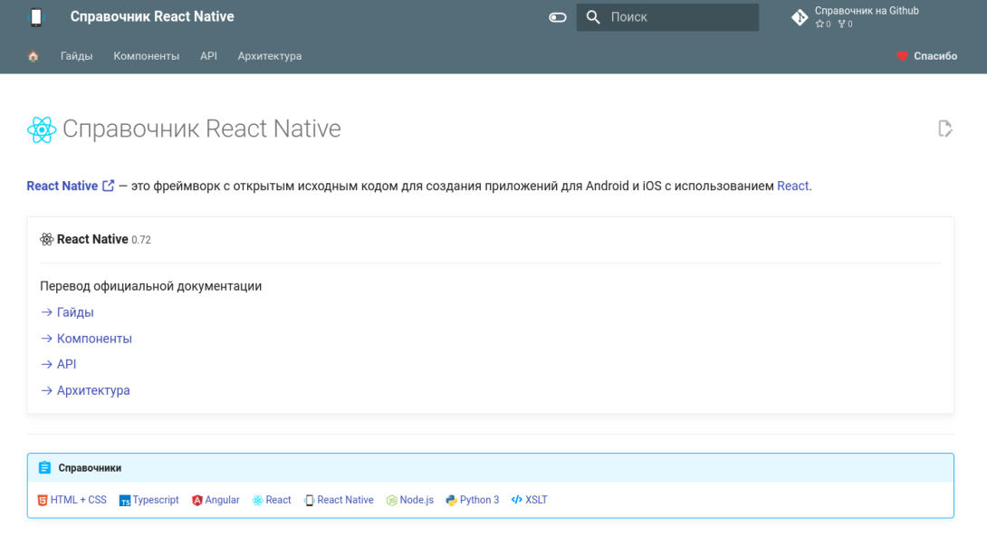Open the API navigation tab
This screenshot has width=987, height=546.
point(208,56)
